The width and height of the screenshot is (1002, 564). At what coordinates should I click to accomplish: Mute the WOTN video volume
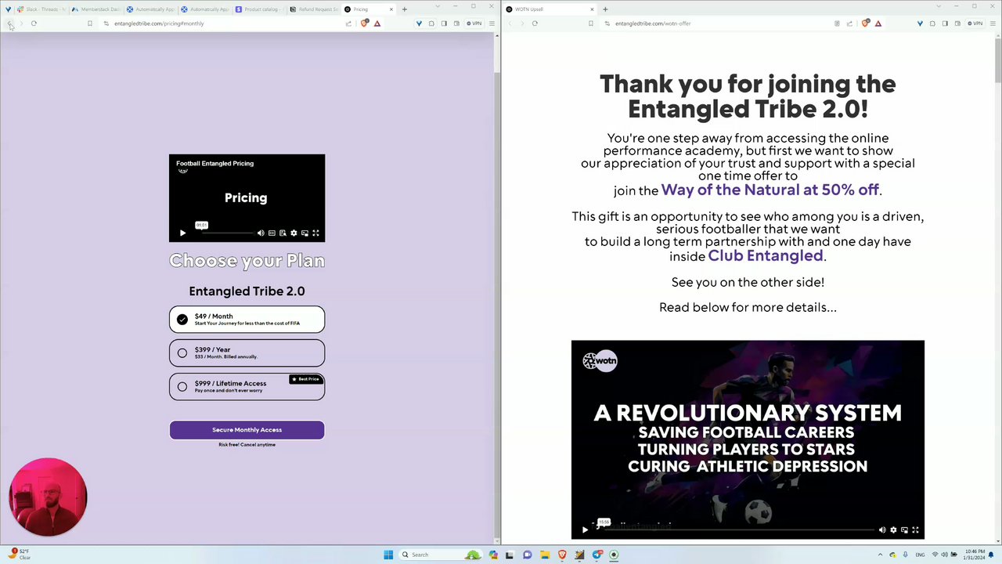tap(882, 530)
